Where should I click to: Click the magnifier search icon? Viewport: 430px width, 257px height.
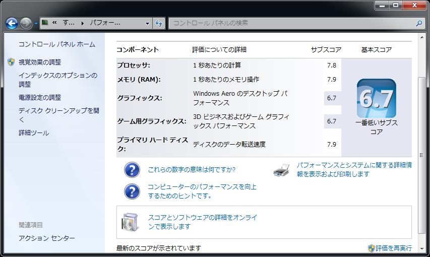click(x=419, y=23)
